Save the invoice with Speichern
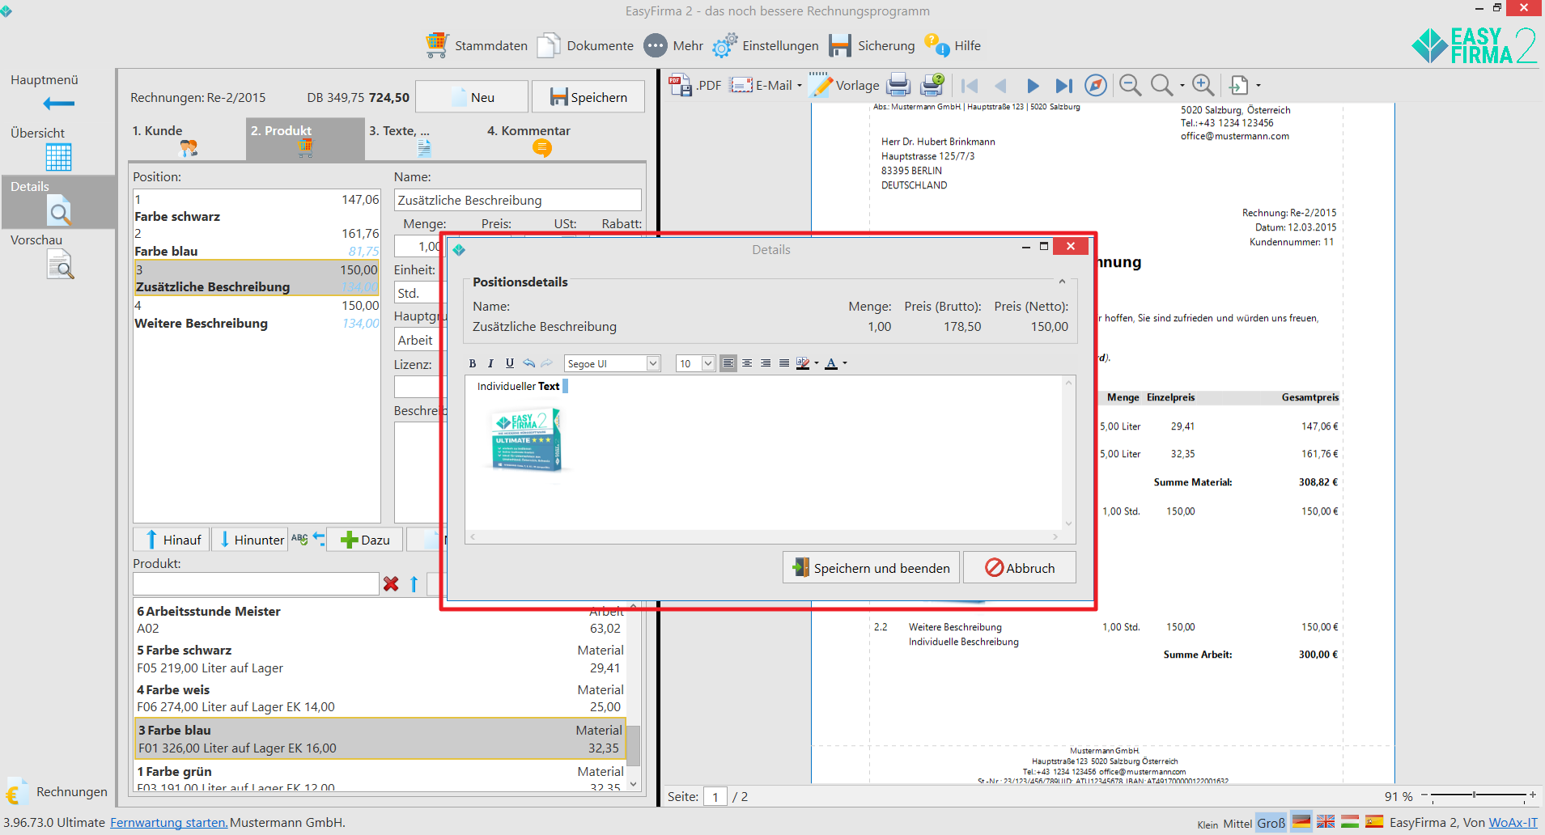 [x=588, y=97]
